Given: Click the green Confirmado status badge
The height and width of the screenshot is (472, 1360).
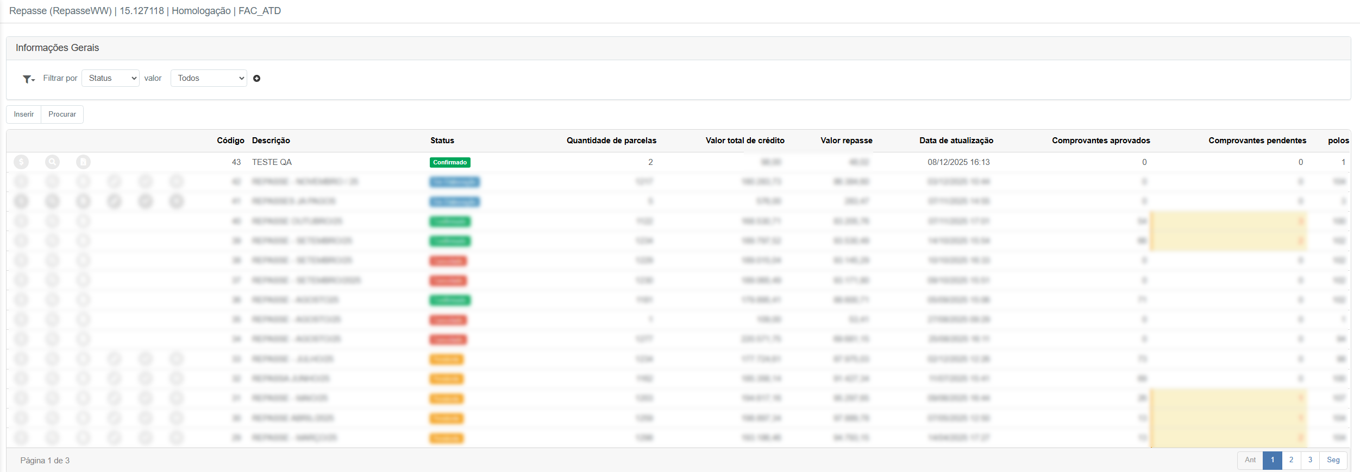Looking at the screenshot, I should (x=450, y=162).
